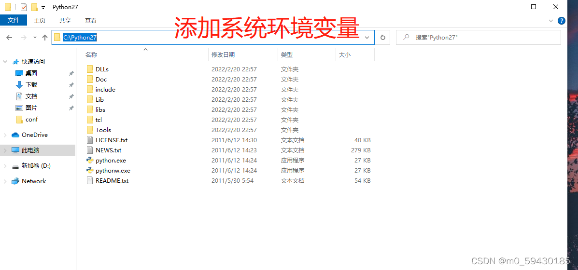Click the Lib folder icon
This screenshot has width=578, height=270.
[90, 100]
